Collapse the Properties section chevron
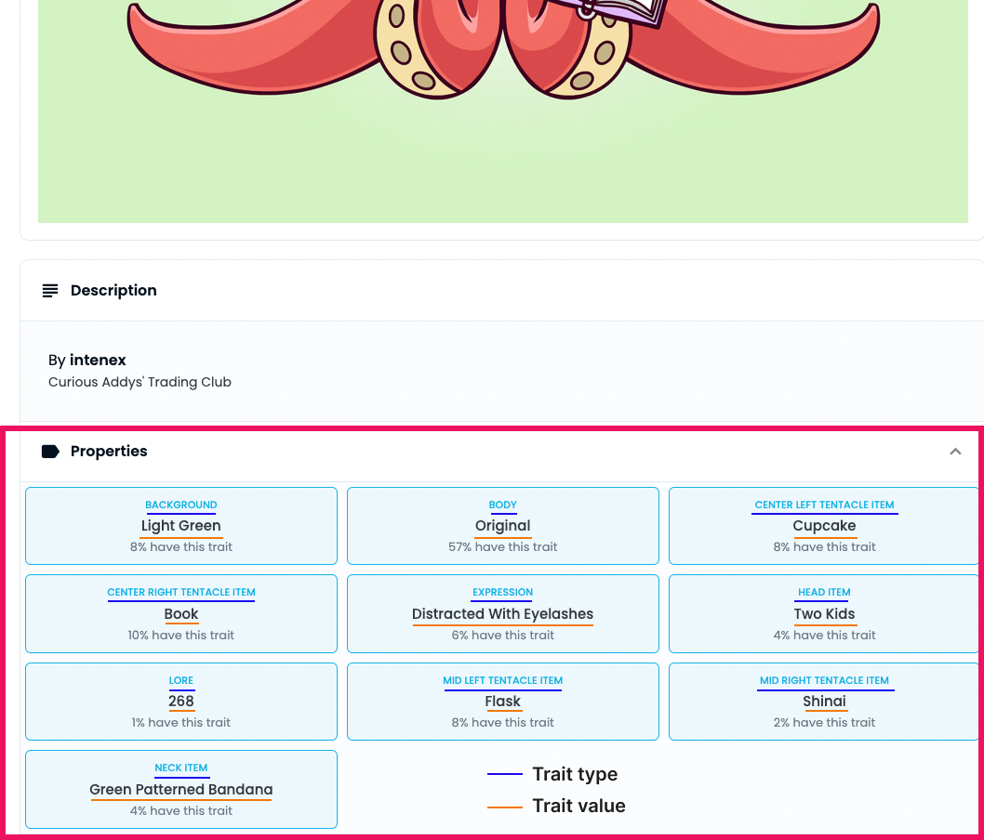The width and height of the screenshot is (984, 840). click(955, 452)
